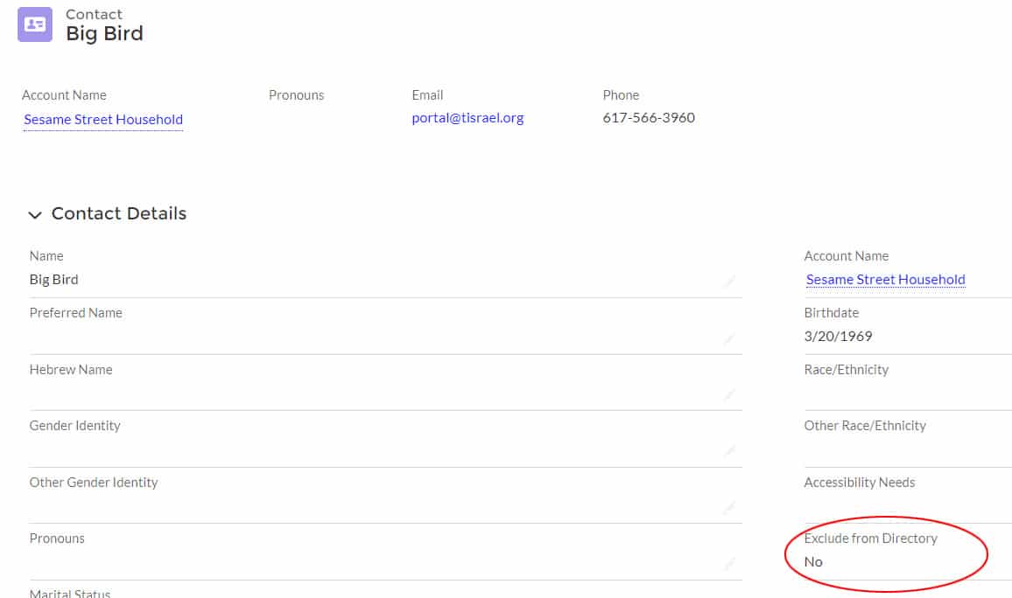Collapse the Contact Details section
This screenshot has height=598, width=1012.
point(34,214)
